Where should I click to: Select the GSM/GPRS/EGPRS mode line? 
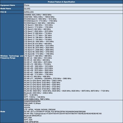(32, 101)
